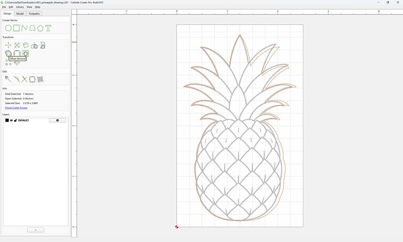Click the add layer plus button
The image size is (403, 242).
[36, 230]
